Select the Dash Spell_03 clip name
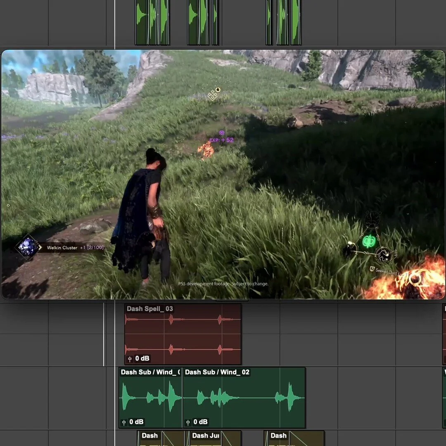Image resolution: width=446 pixels, height=446 pixels. coord(149,308)
